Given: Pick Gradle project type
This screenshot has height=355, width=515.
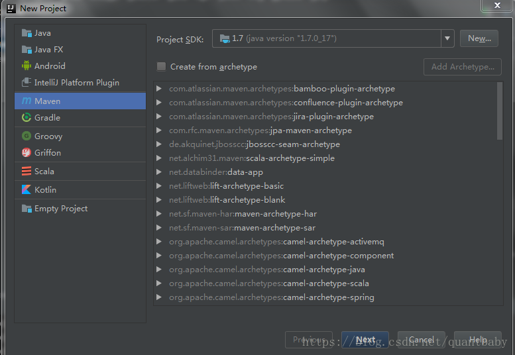Looking at the screenshot, I should click(80, 117).
